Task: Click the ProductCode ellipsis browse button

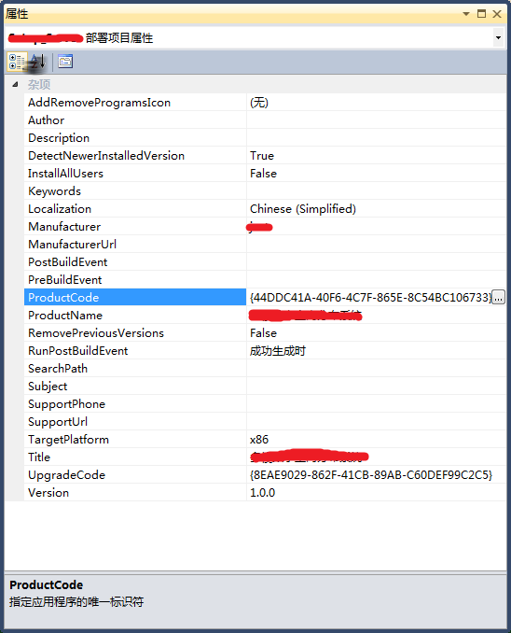Action: click(499, 298)
